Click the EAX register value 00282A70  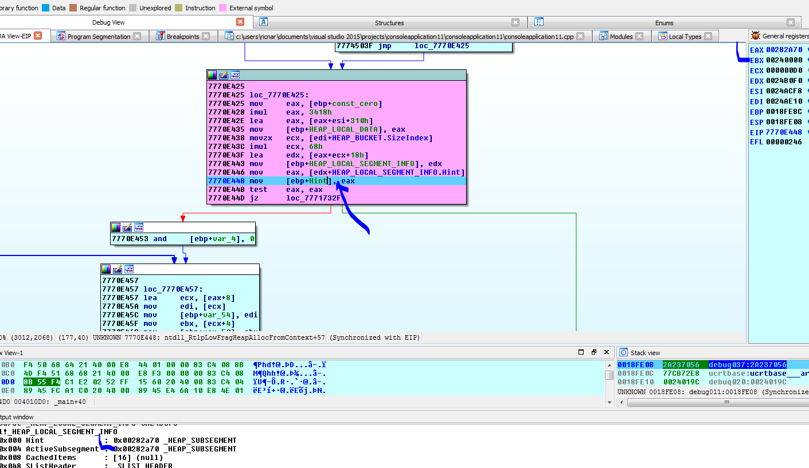[784, 50]
